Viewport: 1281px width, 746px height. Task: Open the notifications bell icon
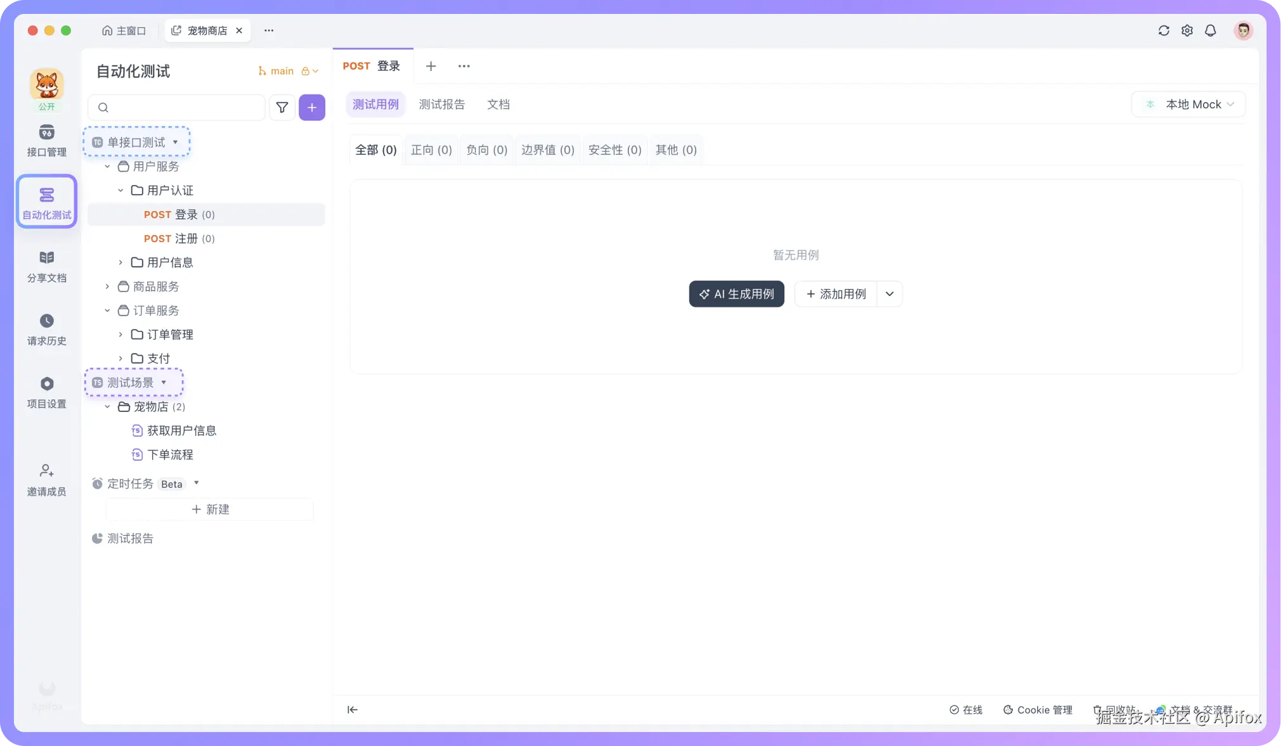(x=1210, y=30)
